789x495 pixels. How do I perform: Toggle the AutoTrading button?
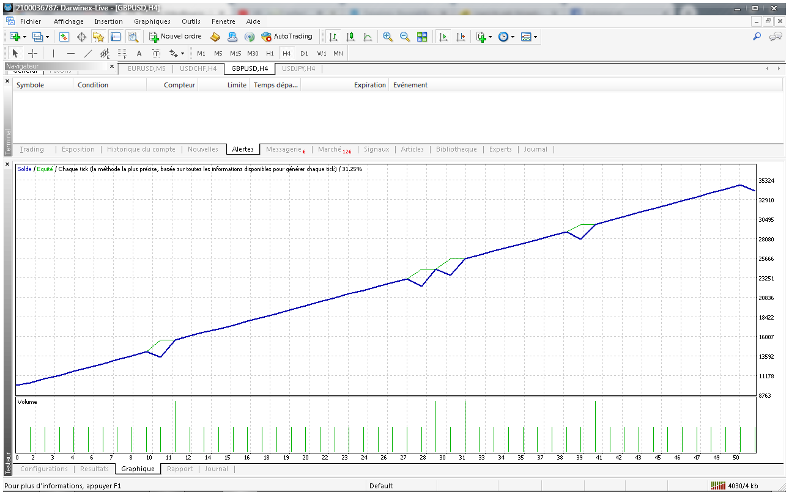click(286, 37)
